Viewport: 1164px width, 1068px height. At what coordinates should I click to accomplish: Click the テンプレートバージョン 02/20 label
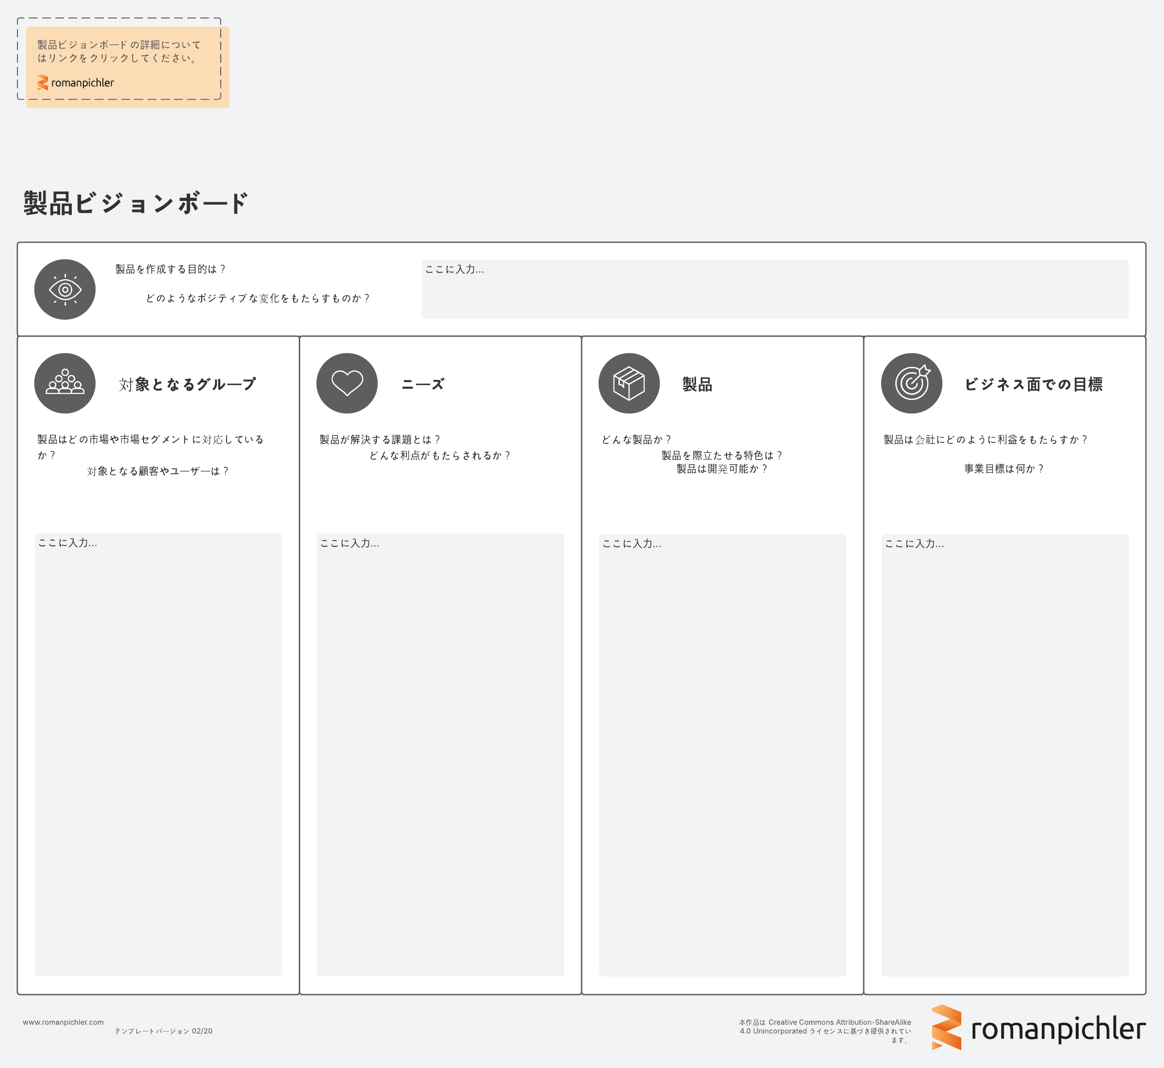pyautogui.click(x=163, y=1031)
